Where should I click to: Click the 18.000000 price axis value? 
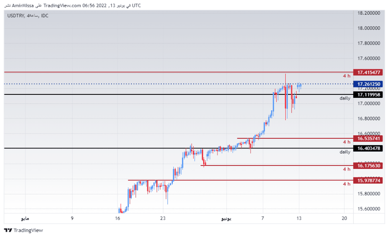point(369,28)
